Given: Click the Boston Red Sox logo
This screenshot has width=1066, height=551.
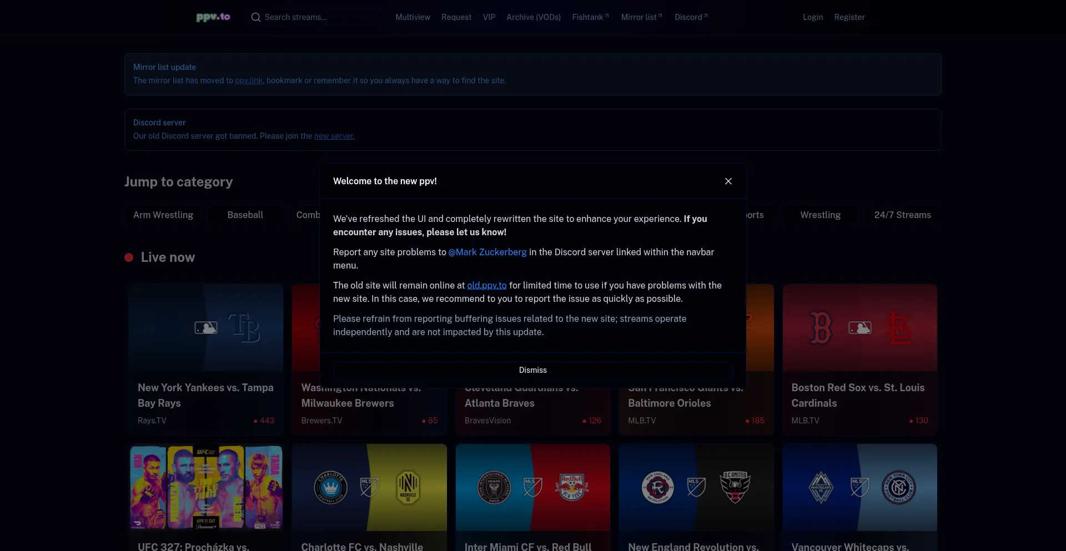Looking at the screenshot, I should coord(821,328).
